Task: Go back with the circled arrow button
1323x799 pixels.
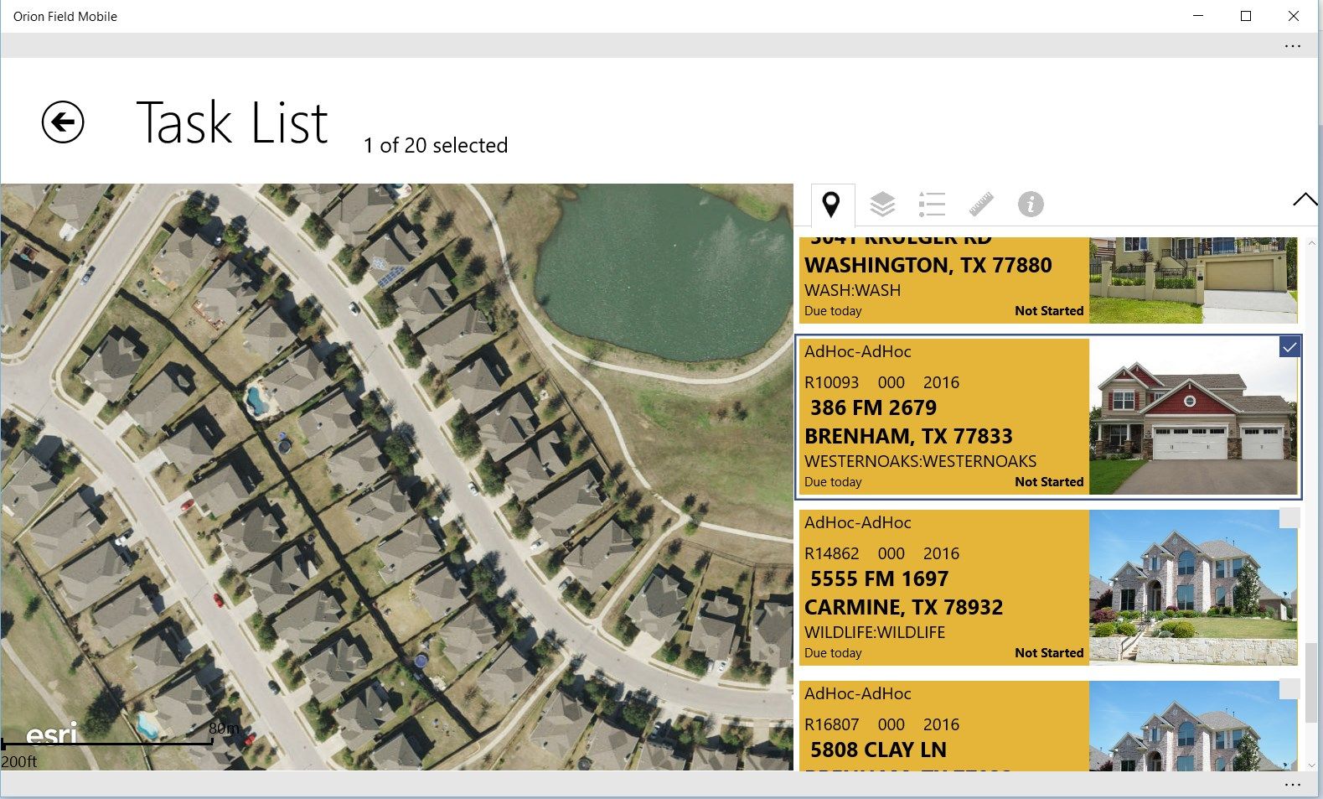Action: [63, 123]
